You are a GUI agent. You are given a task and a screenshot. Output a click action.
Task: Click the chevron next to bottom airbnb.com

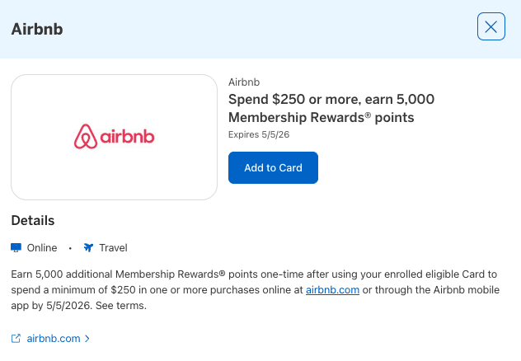(x=87, y=339)
